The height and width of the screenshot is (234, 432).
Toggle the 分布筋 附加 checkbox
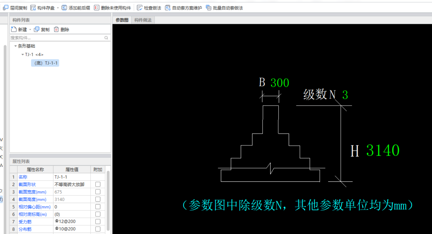[x=98, y=229]
